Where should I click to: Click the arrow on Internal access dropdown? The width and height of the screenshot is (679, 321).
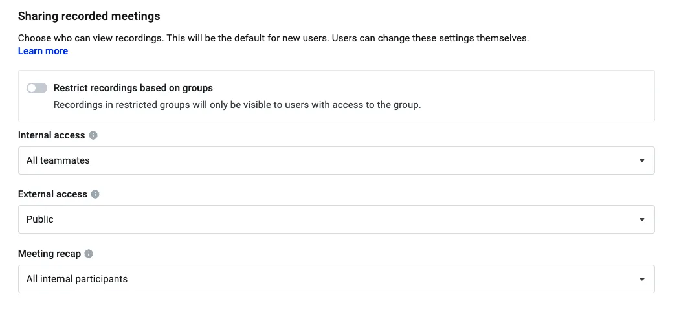pyautogui.click(x=641, y=160)
